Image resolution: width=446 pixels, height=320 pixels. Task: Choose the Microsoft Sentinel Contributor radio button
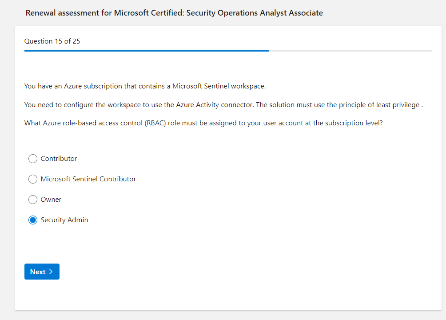click(x=33, y=179)
